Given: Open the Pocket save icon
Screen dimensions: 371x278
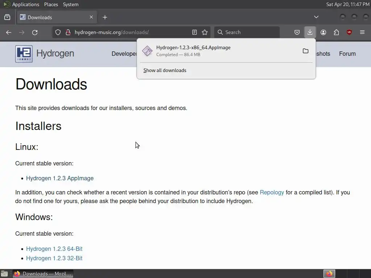Looking at the screenshot, I should point(297,32).
